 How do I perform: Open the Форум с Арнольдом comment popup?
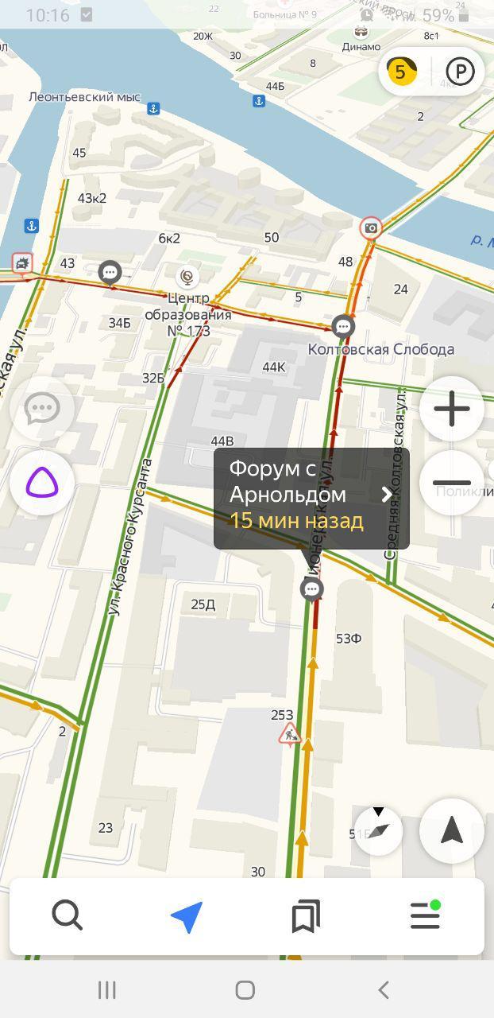tap(311, 498)
